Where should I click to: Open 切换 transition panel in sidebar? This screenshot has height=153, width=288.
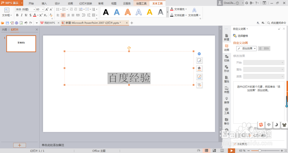coord(226,58)
